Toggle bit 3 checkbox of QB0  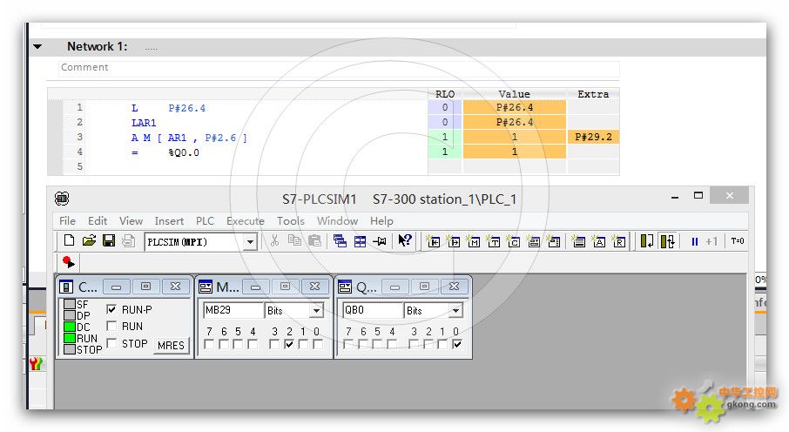tap(414, 344)
